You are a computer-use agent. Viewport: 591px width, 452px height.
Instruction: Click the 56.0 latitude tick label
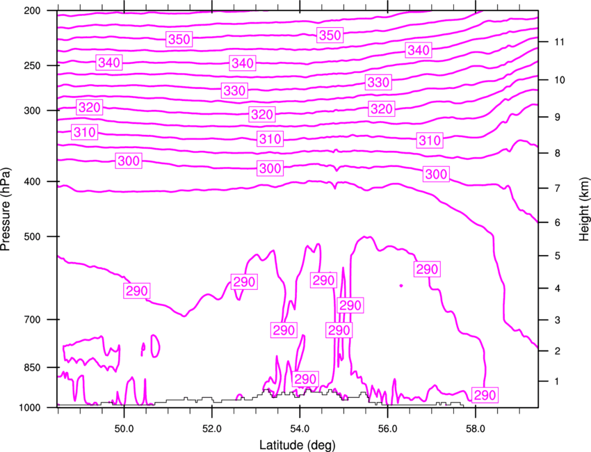click(x=387, y=429)
